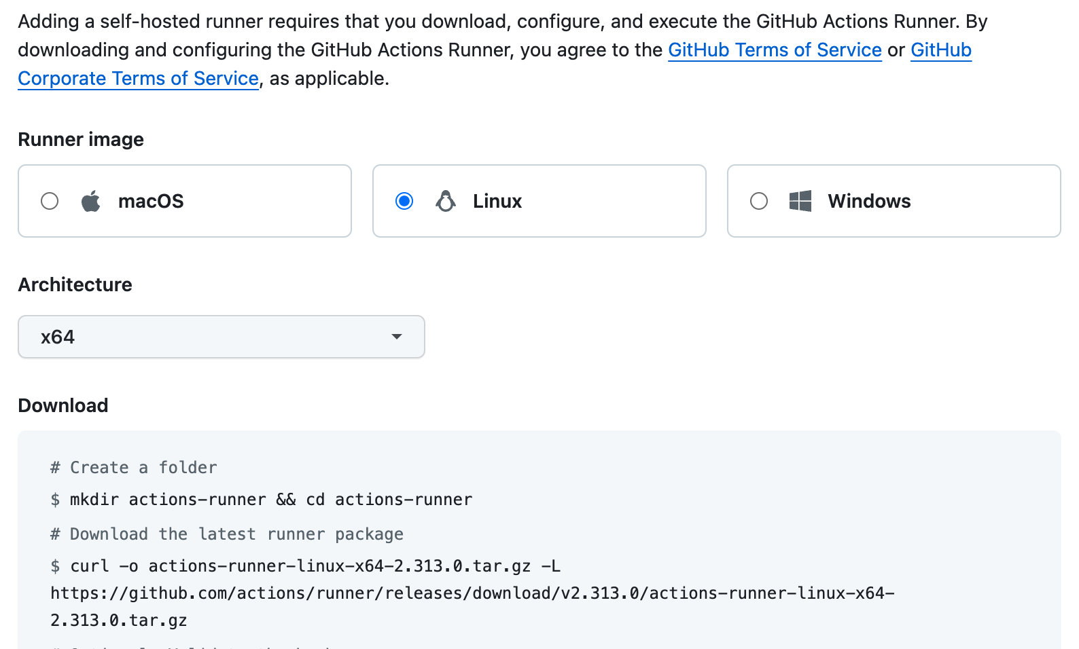The height and width of the screenshot is (649, 1079).
Task: Click the Linux penguin icon
Action: click(x=446, y=201)
